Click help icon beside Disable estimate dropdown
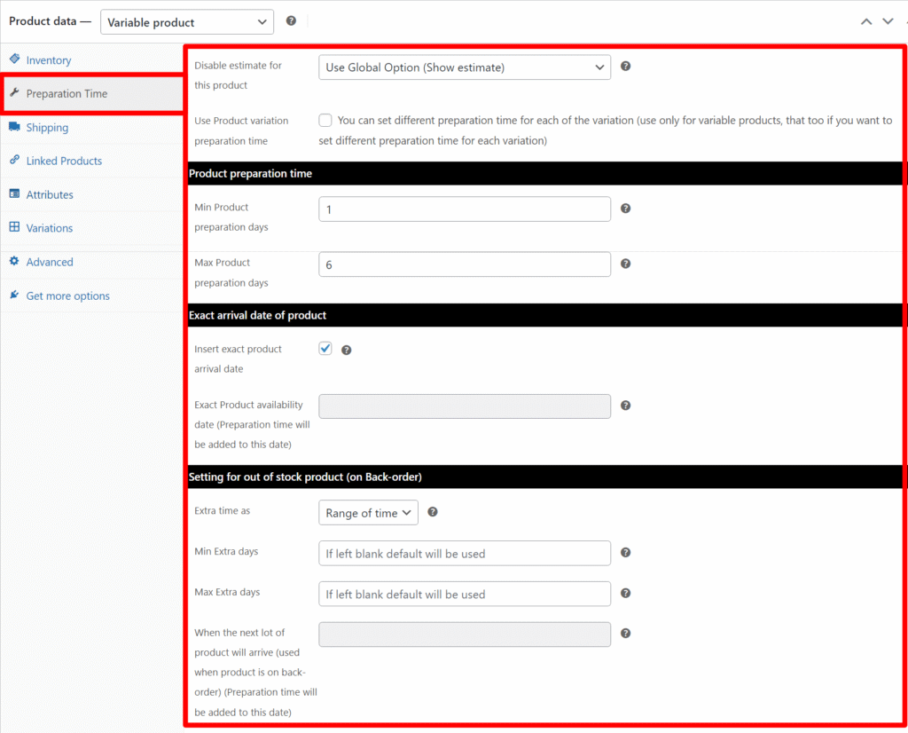Screen dimensions: 908x733 pyautogui.click(x=625, y=67)
